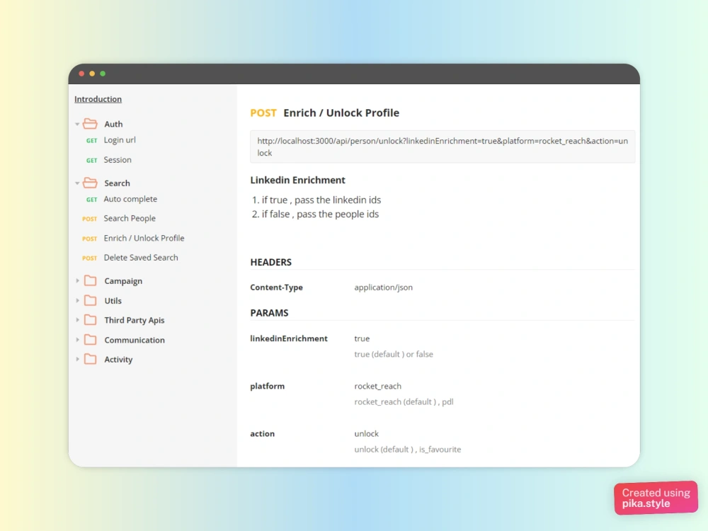
Task: Open the Introduction link in sidebar
Action: click(98, 99)
